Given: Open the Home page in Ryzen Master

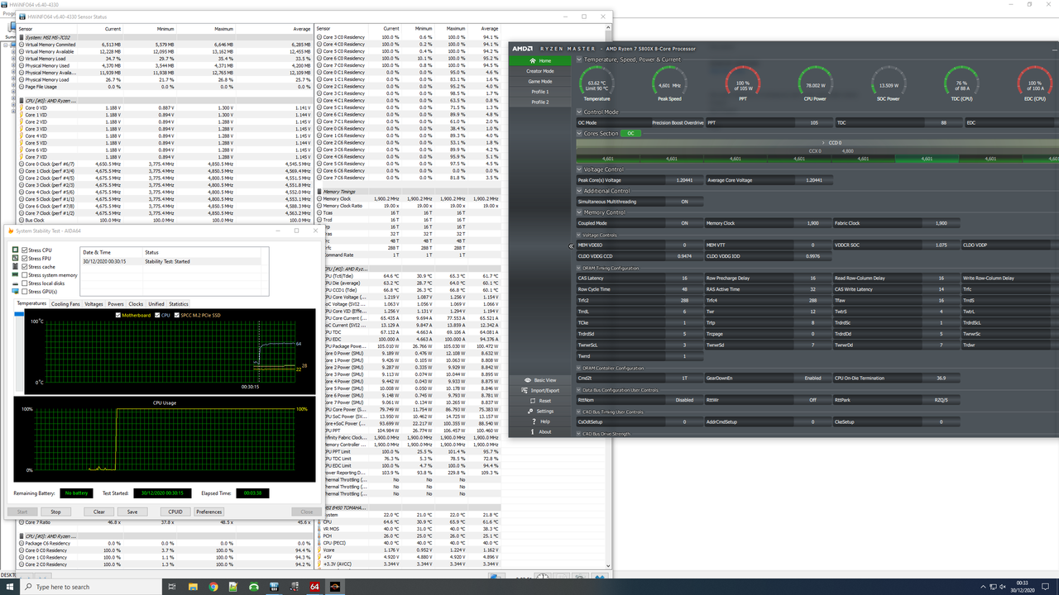Looking at the screenshot, I should coord(539,60).
